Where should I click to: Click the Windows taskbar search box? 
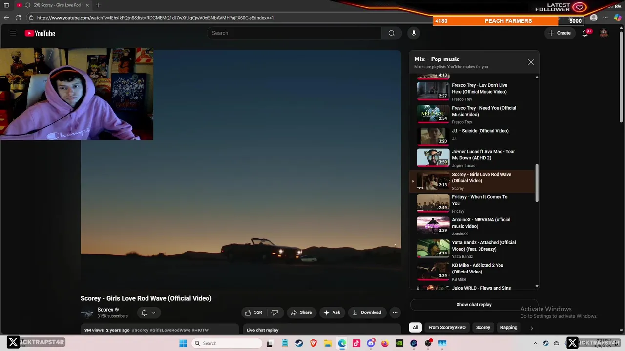pos(227,343)
